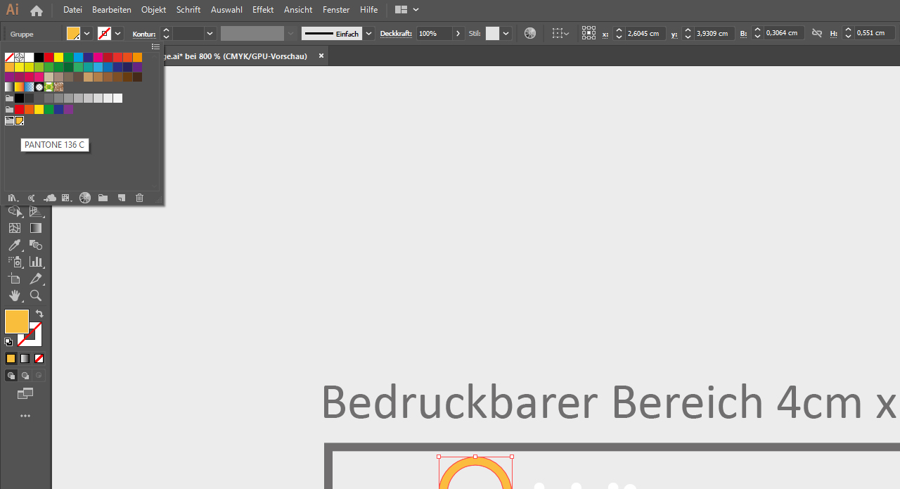Click the New Swatch icon
The width and height of the screenshot is (900, 489).
point(122,198)
